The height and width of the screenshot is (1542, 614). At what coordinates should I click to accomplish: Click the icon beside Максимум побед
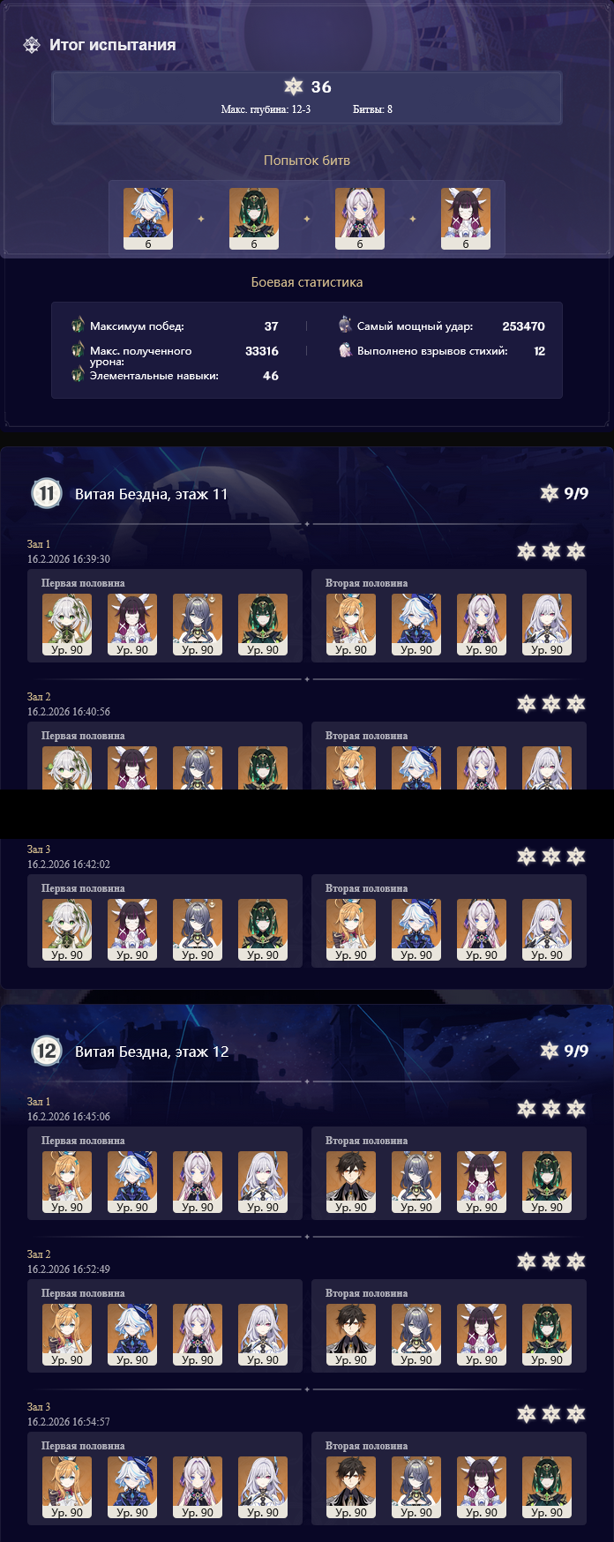78,326
